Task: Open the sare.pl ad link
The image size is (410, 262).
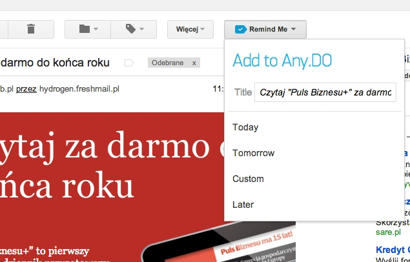Action: click(388, 232)
